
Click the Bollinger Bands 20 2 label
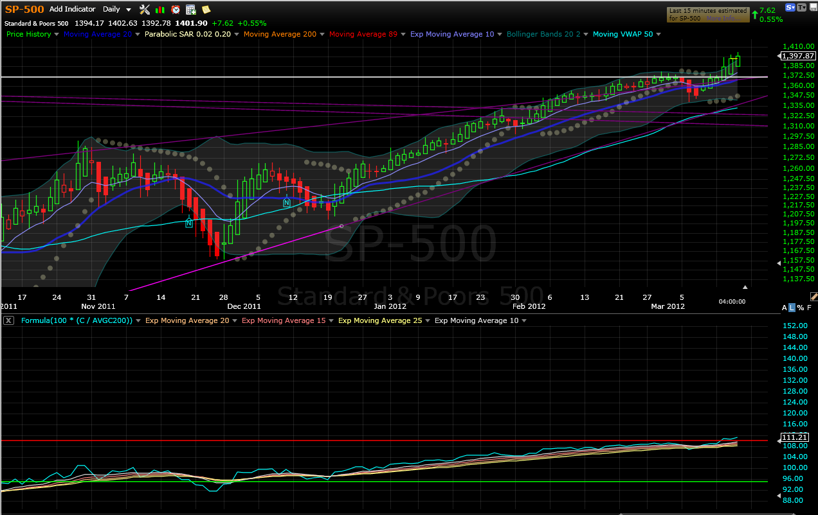click(x=544, y=35)
